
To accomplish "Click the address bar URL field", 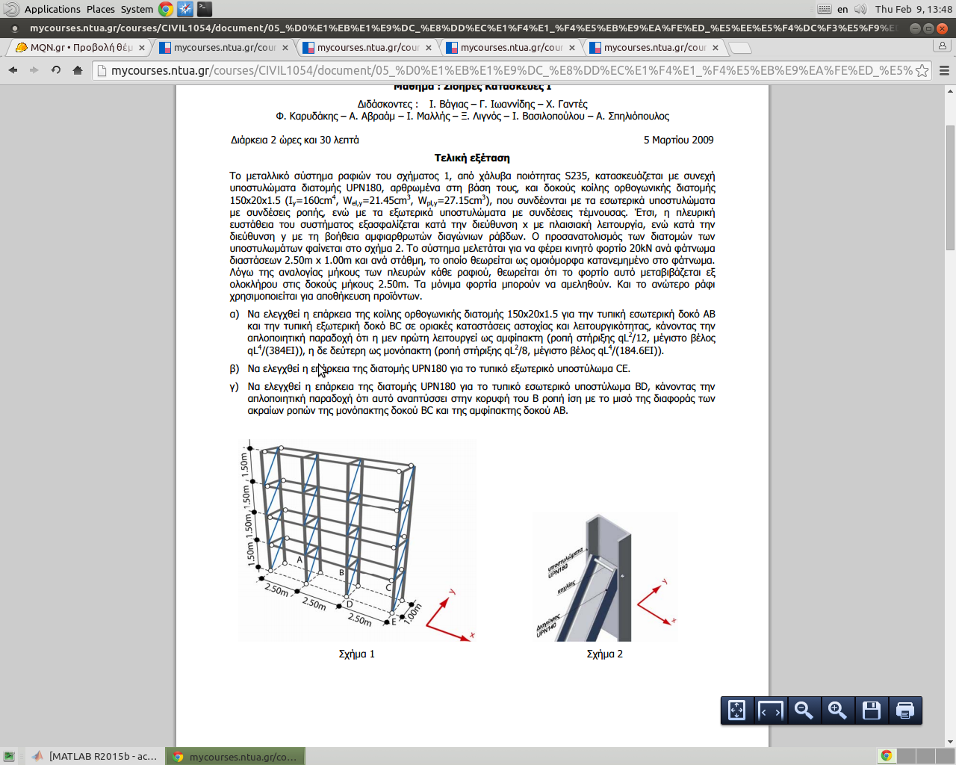I will click(x=508, y=70).
